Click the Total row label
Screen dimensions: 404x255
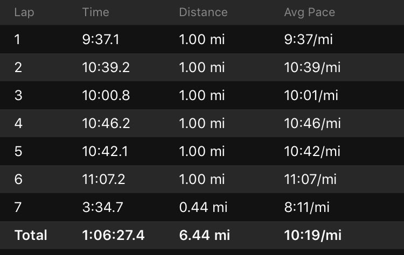(x=31, y=235)
